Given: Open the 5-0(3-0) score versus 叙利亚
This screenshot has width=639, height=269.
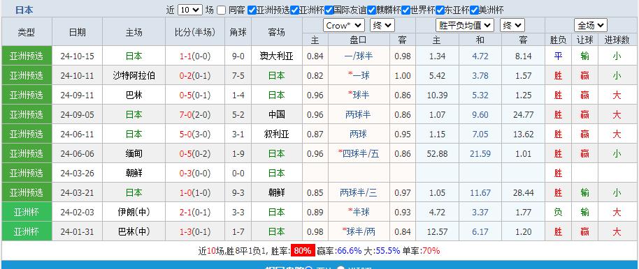Looking at the screenshot, I should [x=195, y=134].
